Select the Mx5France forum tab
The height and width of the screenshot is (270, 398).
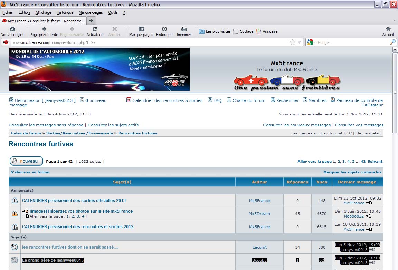click(x=43, y=21)
